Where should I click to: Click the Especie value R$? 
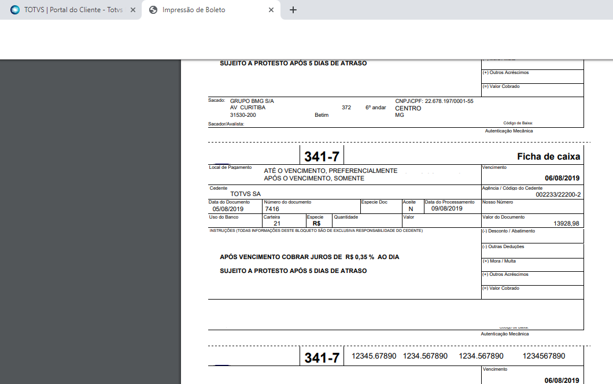click(x=316, y=223)
